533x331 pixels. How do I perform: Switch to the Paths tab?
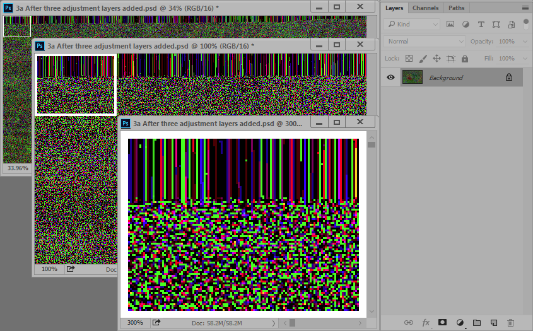click(x=456, y=8)
